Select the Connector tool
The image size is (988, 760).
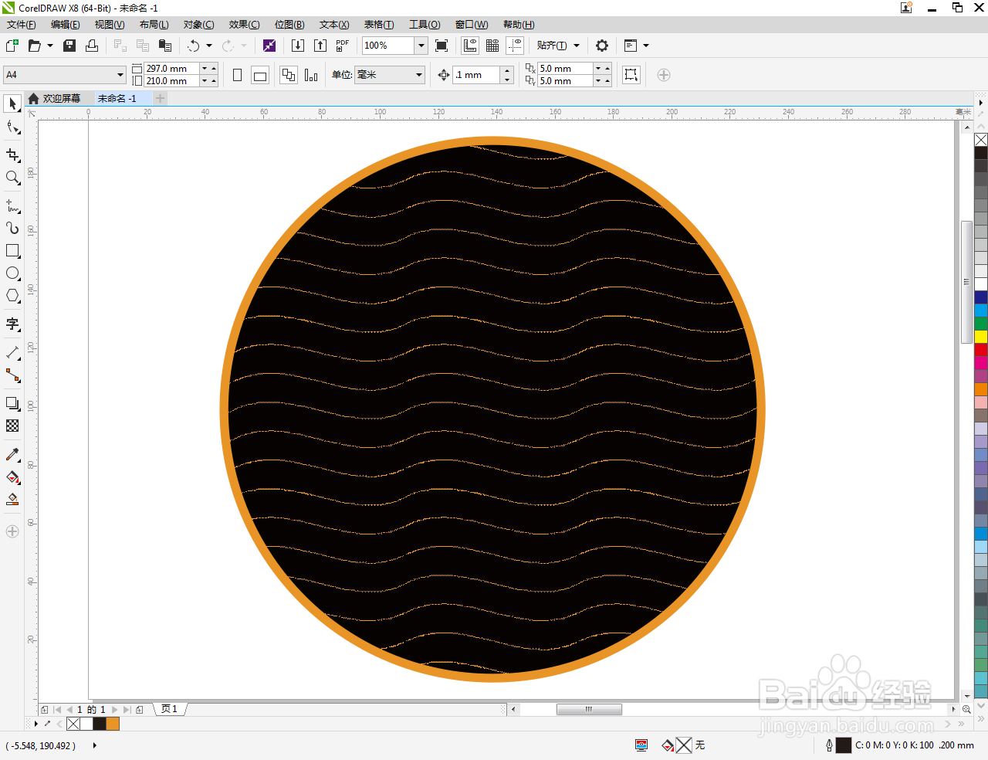[x=12, y=375]
